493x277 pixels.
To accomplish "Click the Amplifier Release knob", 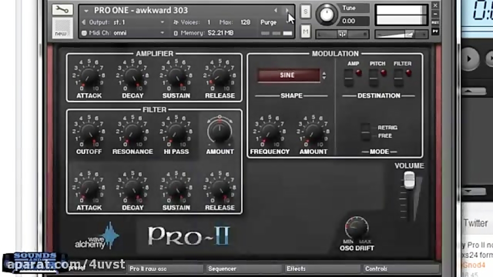I will tap(220, 76).
